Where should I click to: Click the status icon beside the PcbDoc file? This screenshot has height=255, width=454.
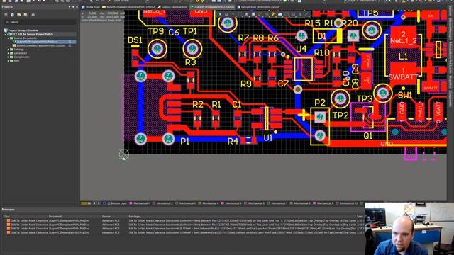pyautogui.click(x=70, y=42)
